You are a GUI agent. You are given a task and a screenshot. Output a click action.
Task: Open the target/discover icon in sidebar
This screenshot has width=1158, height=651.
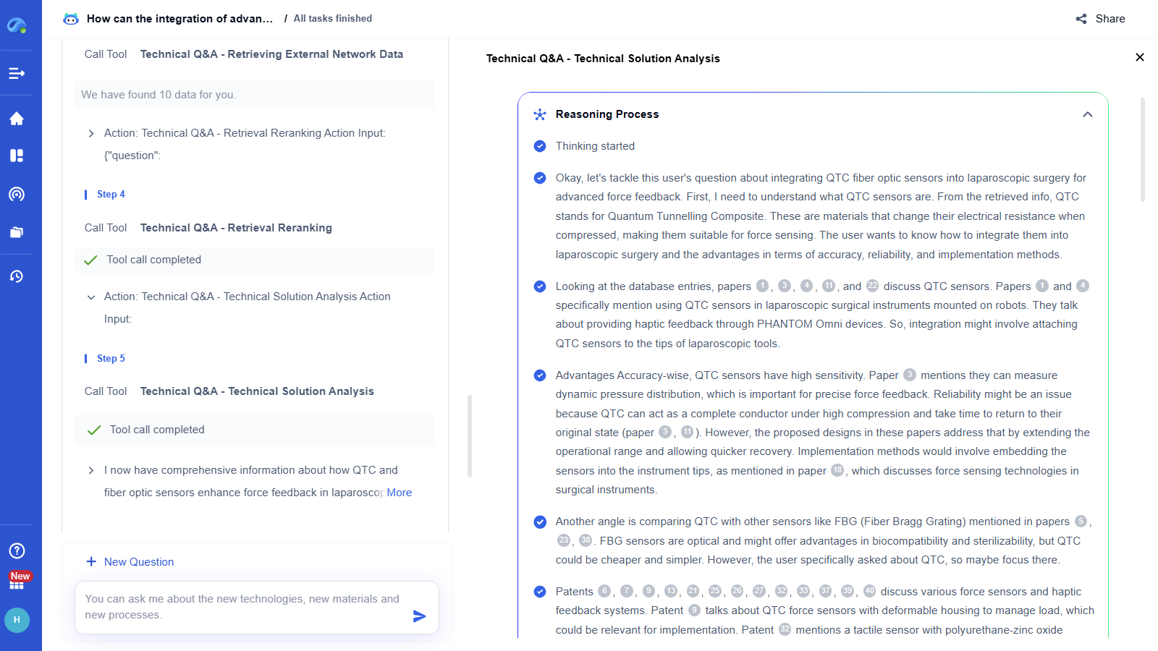(x=18, y=194)
